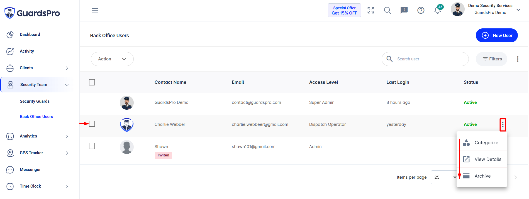Select Charlie Webber's row checkbox
This screenshot has width=529, height=199.
pyautogui.click(x=92, y=124)
